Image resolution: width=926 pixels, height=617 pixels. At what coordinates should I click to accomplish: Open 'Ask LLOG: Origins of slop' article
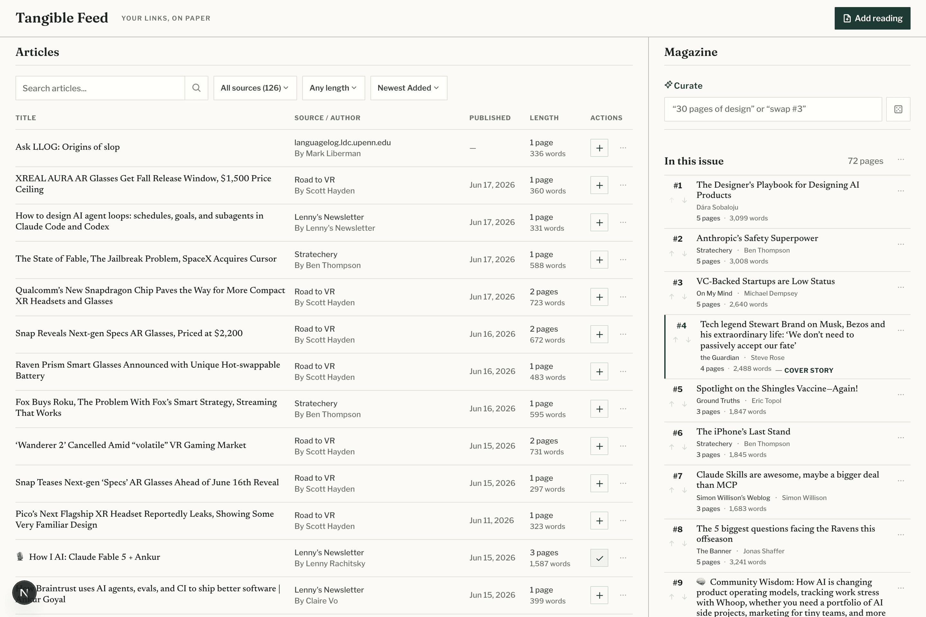tap(68, 147)
